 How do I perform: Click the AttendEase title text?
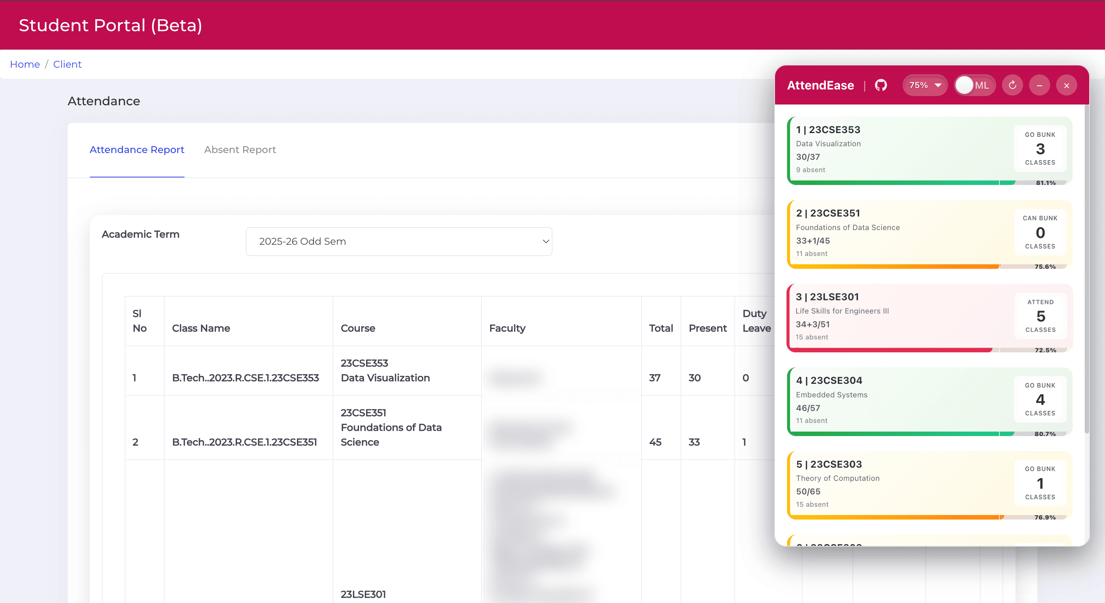pos(820,85)
